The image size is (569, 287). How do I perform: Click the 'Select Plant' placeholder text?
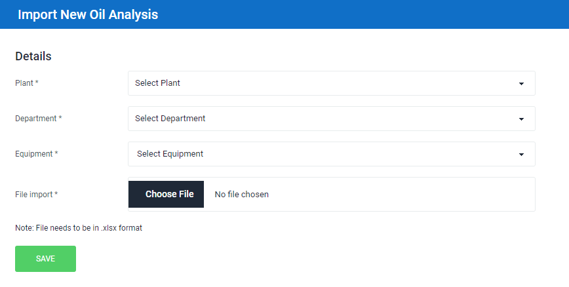coord(157,83)
